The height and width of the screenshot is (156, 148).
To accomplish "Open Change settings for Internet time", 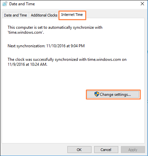I will tap(113, 95).
